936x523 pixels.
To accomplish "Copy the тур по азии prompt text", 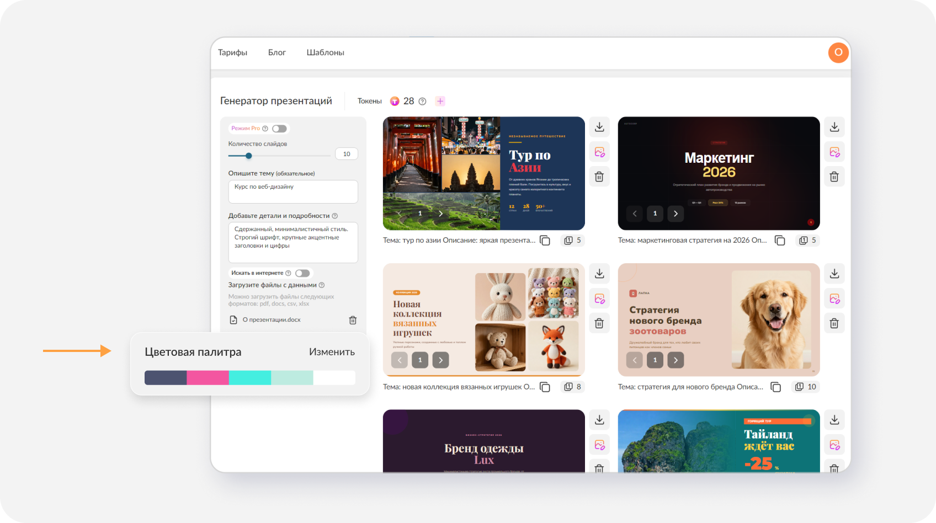I will [545, 241].
